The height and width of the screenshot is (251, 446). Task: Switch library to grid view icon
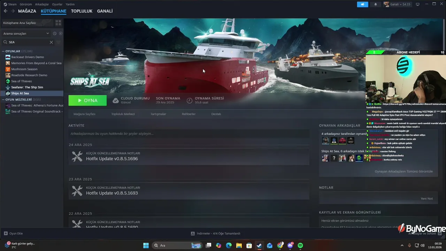pos(58,23)
